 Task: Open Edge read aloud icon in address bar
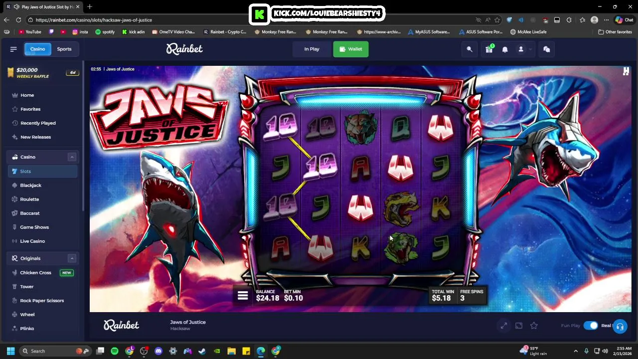pos(488,20)
